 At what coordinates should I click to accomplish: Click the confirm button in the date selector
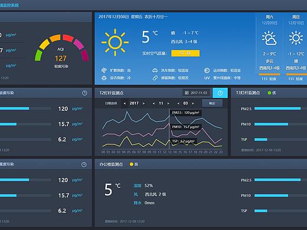point(212,103)
